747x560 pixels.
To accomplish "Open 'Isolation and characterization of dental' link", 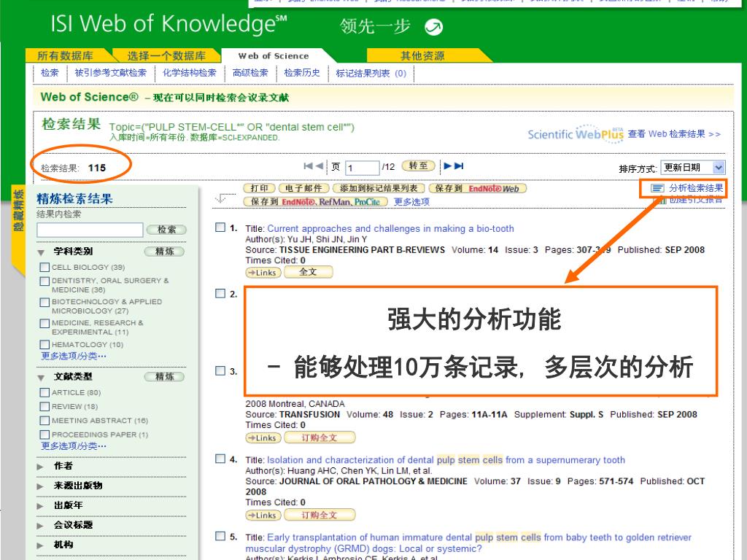I will pyautogui.click(x=446, y=460).
